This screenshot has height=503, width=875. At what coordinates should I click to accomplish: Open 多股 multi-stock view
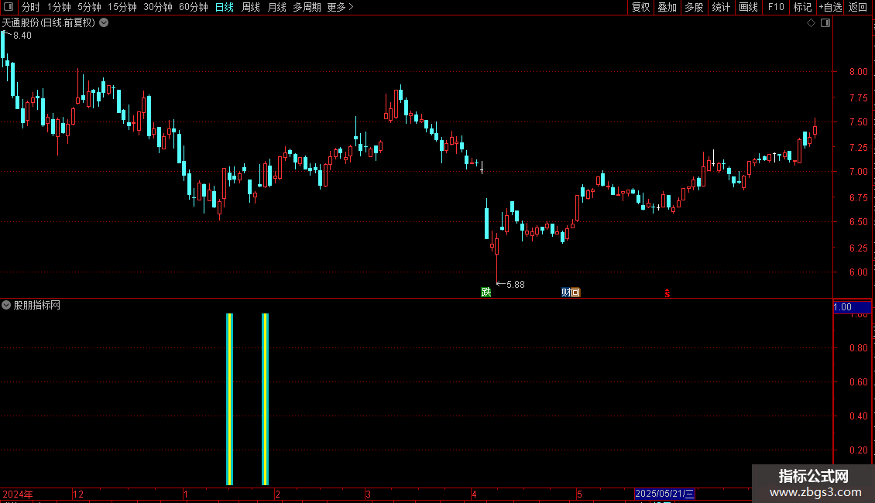[694, 7]
